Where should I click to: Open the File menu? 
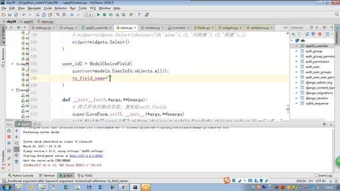[x=4, y=8]
